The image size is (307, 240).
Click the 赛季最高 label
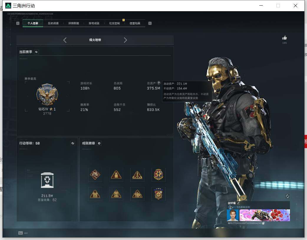[x=30, y=79]
